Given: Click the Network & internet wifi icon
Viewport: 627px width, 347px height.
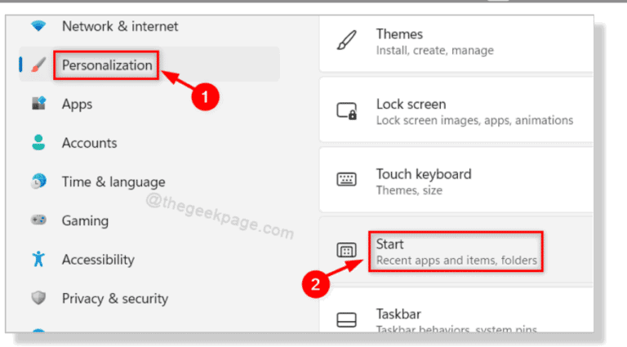Looking at the screenshot, I should pyautogui.click(x=38, y=26).
